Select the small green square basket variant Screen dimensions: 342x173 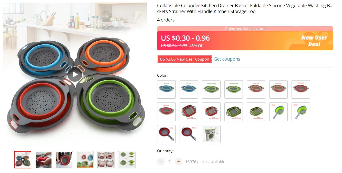coord(256,112)
